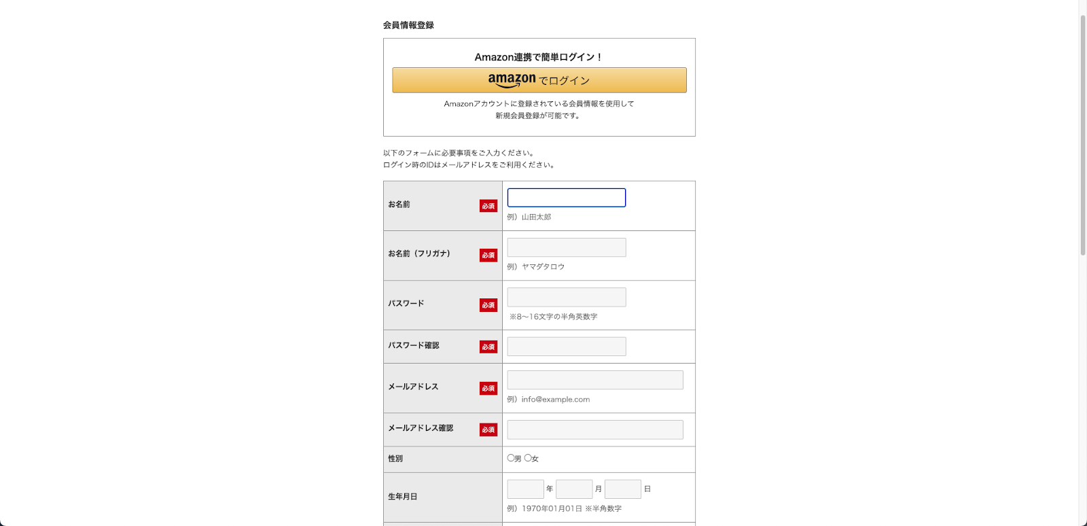Click the 必須 badge beside お名前
The image size is (1087, 526).
click(x=488, y=206)
